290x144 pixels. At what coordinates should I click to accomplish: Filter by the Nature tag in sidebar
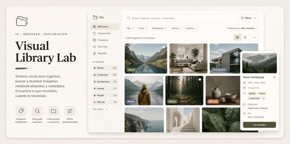click(105, 68)
